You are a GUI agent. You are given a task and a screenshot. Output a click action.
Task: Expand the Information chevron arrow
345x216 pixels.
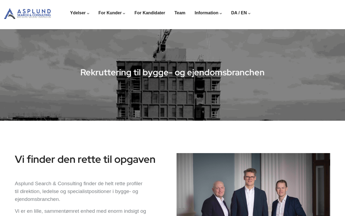point(221,13)
